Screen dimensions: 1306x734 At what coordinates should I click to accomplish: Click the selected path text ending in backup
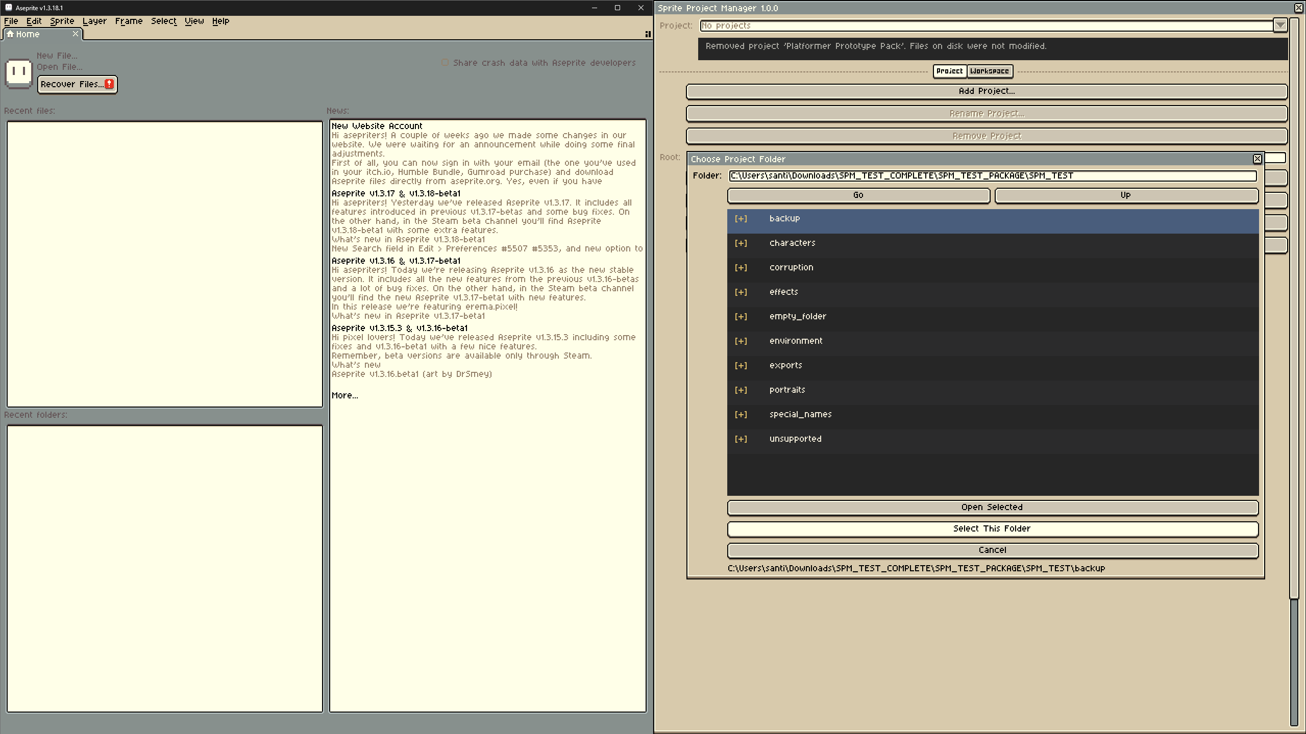(916, 568)
